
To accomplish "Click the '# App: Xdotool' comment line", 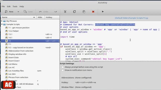I will pyautogui.click(x=69, y=22).
